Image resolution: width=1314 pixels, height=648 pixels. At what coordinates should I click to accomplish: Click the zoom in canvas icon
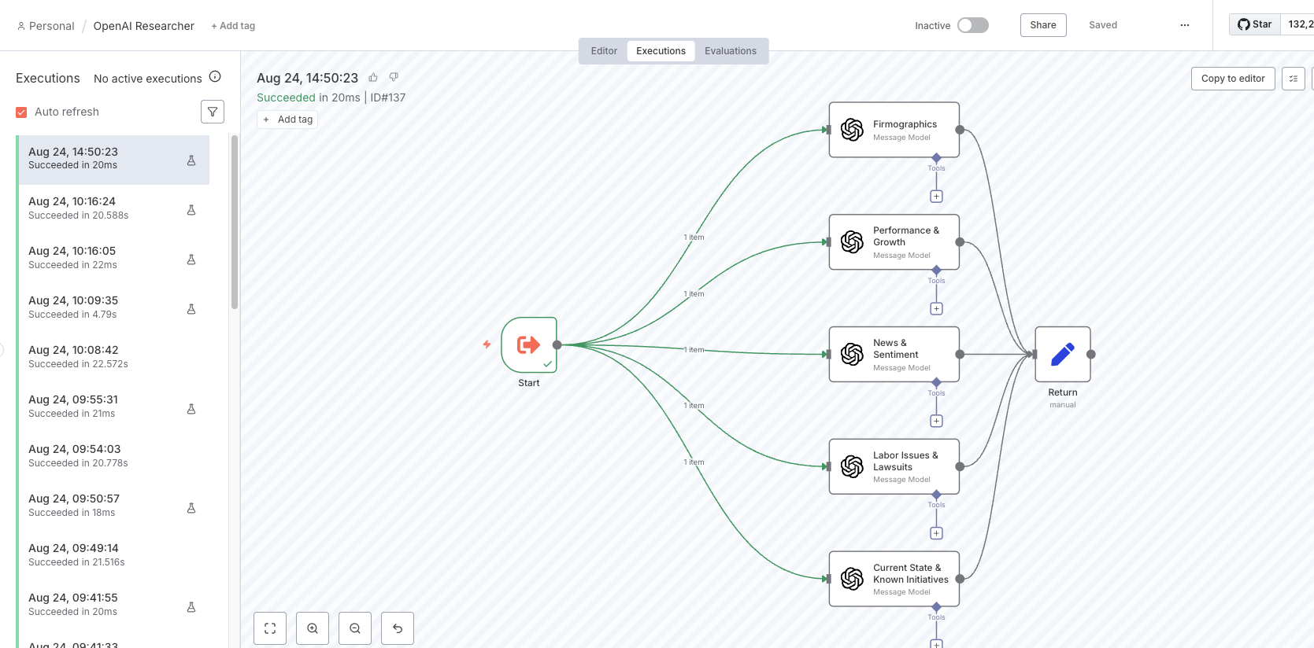click(x=313, y=628)
